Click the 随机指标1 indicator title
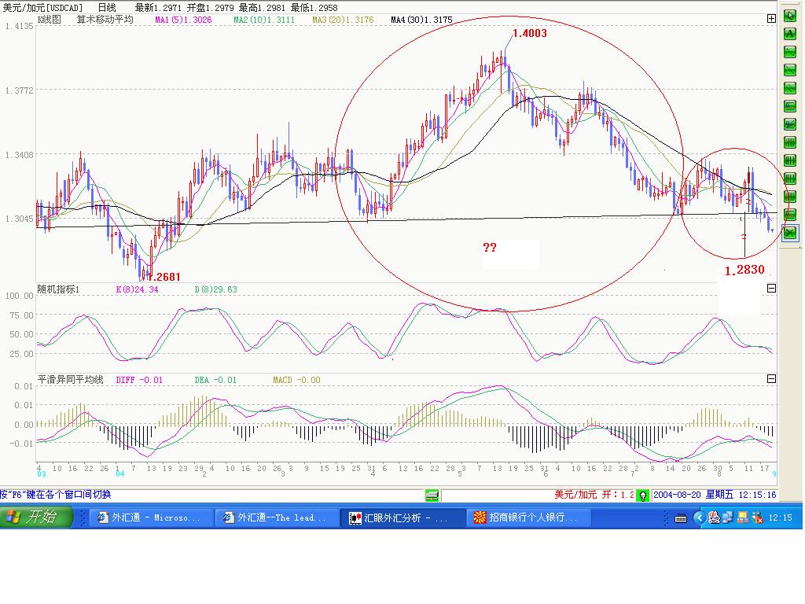 pos(58,289)
